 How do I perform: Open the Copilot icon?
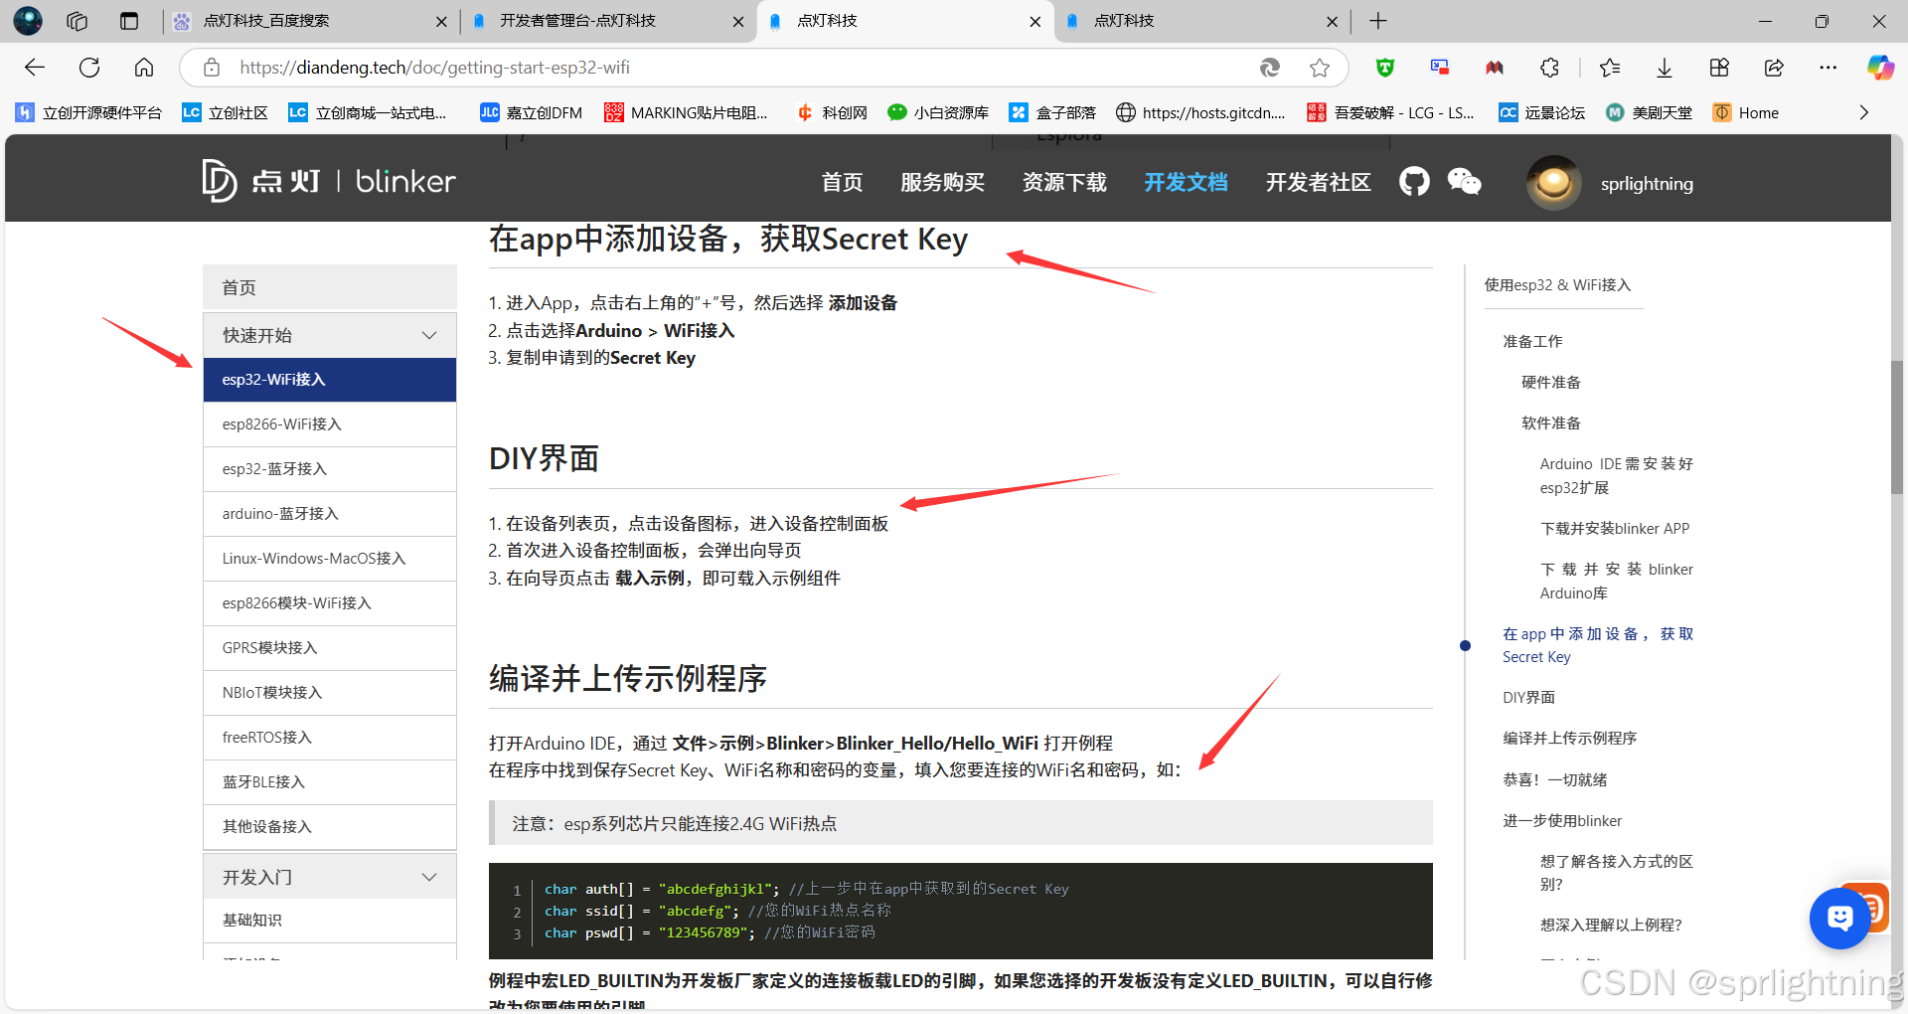[1880, 68]
